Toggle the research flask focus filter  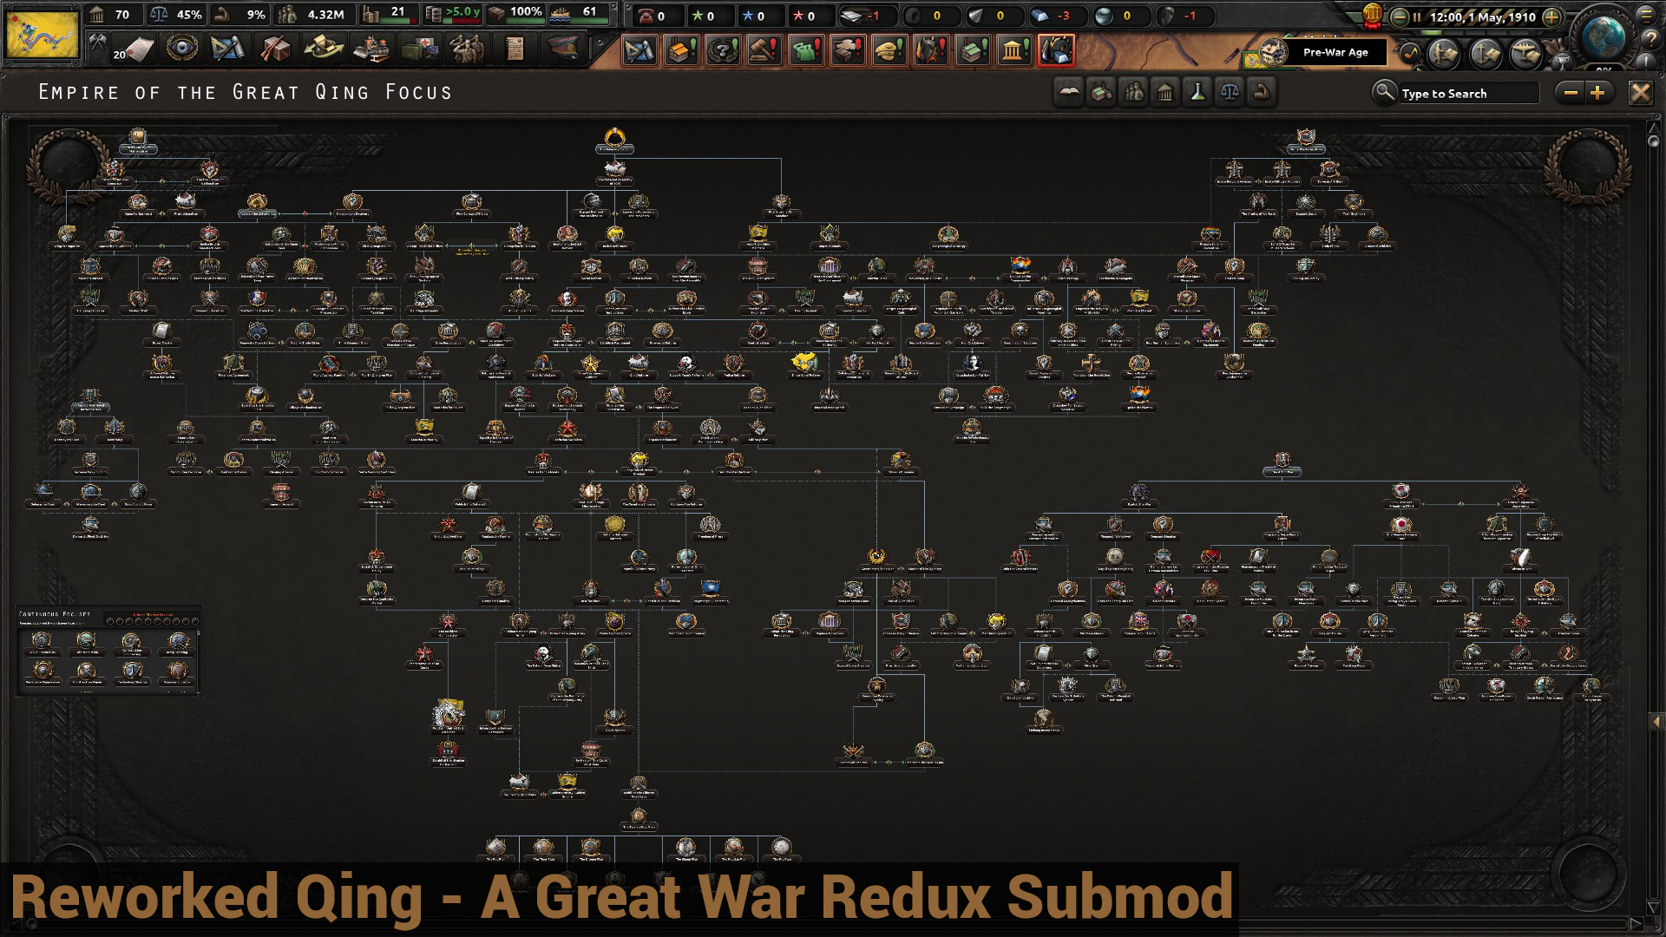[x=1197, y=92]
